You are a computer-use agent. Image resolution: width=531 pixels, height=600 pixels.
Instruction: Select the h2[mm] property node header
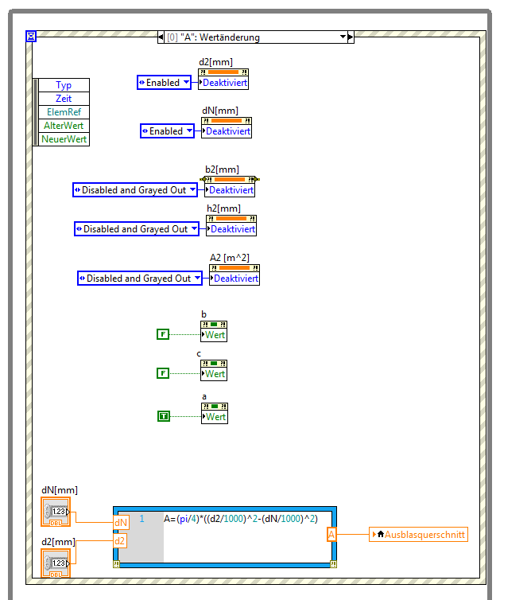point(231,219)
